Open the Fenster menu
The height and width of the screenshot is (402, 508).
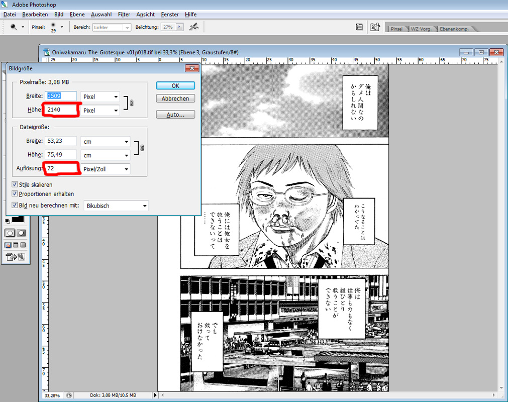(x=170, y=14)
